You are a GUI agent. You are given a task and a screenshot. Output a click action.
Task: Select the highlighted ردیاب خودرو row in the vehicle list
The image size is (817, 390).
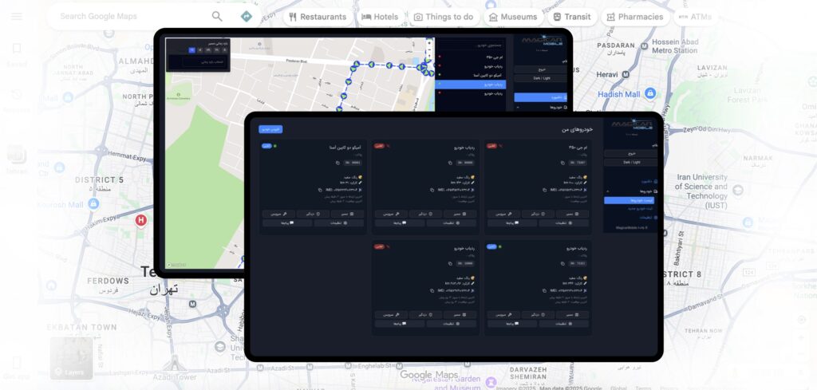click(x=471, y=84)
